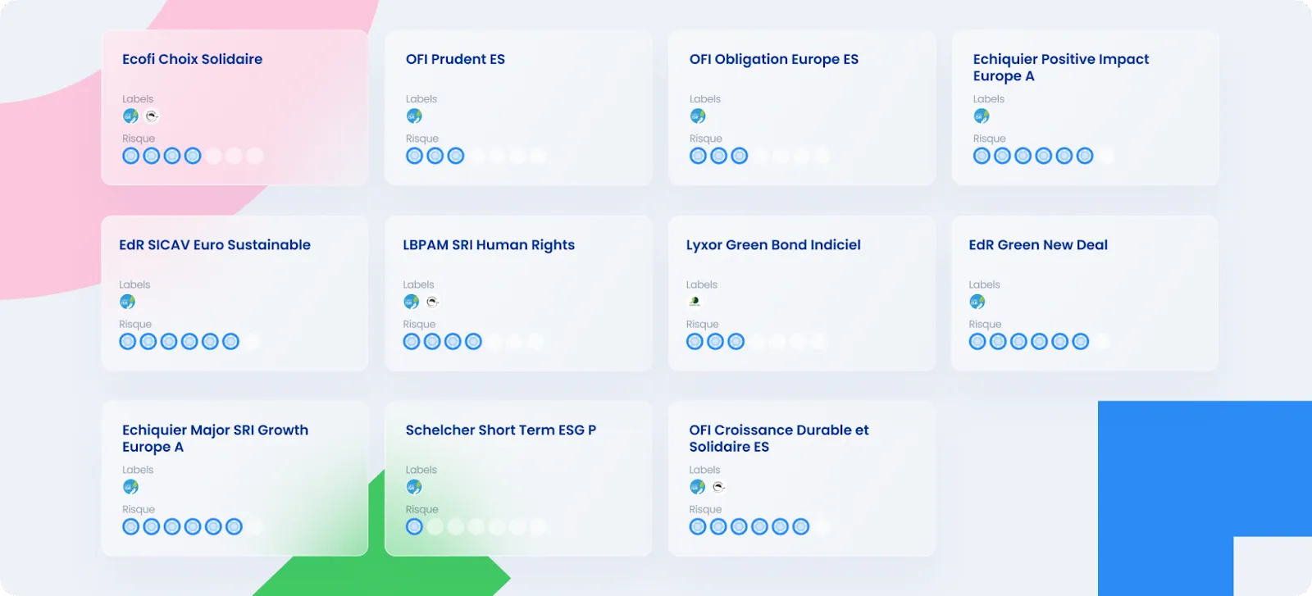Click the ISR label icon on EdR SICAV Euro Sustainable
1312x596 pixels.
127,301
